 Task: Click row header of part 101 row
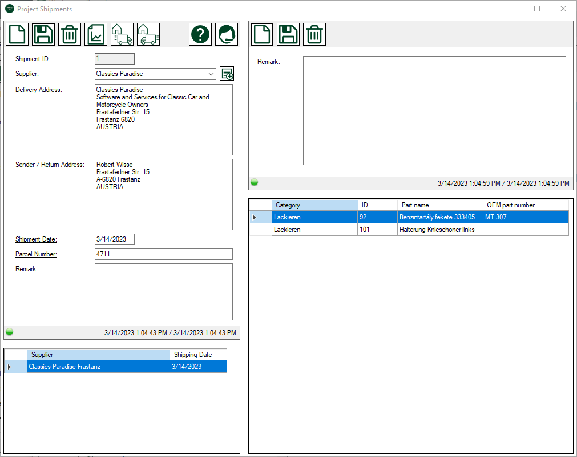coord(260,230)
